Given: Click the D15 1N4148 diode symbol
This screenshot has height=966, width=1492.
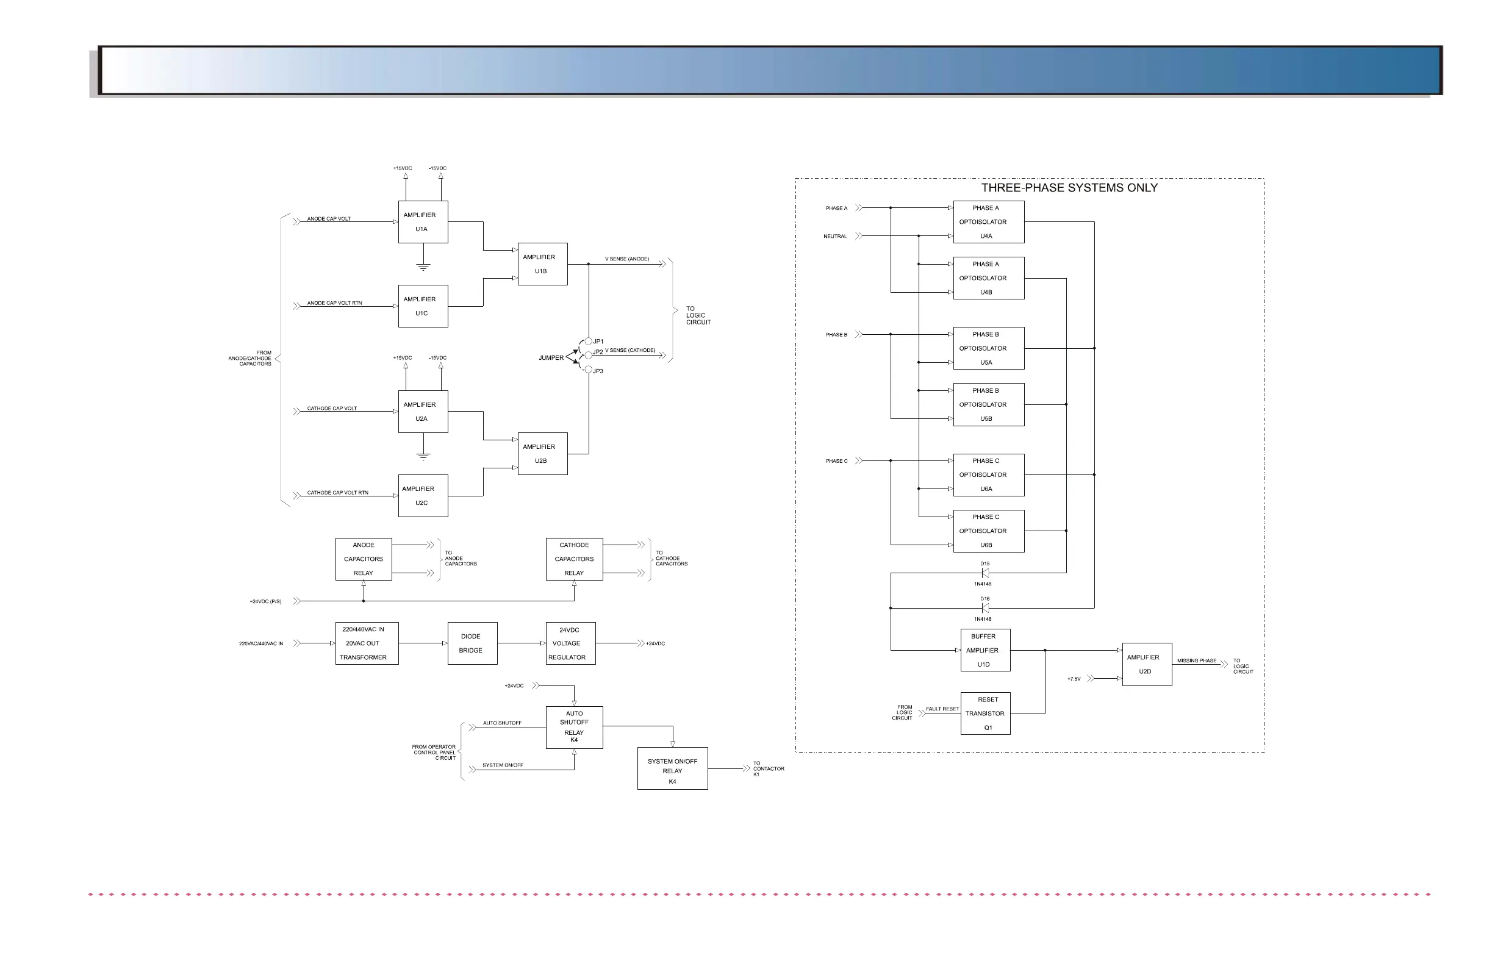Looking at the screenshot, I should 985,573.
